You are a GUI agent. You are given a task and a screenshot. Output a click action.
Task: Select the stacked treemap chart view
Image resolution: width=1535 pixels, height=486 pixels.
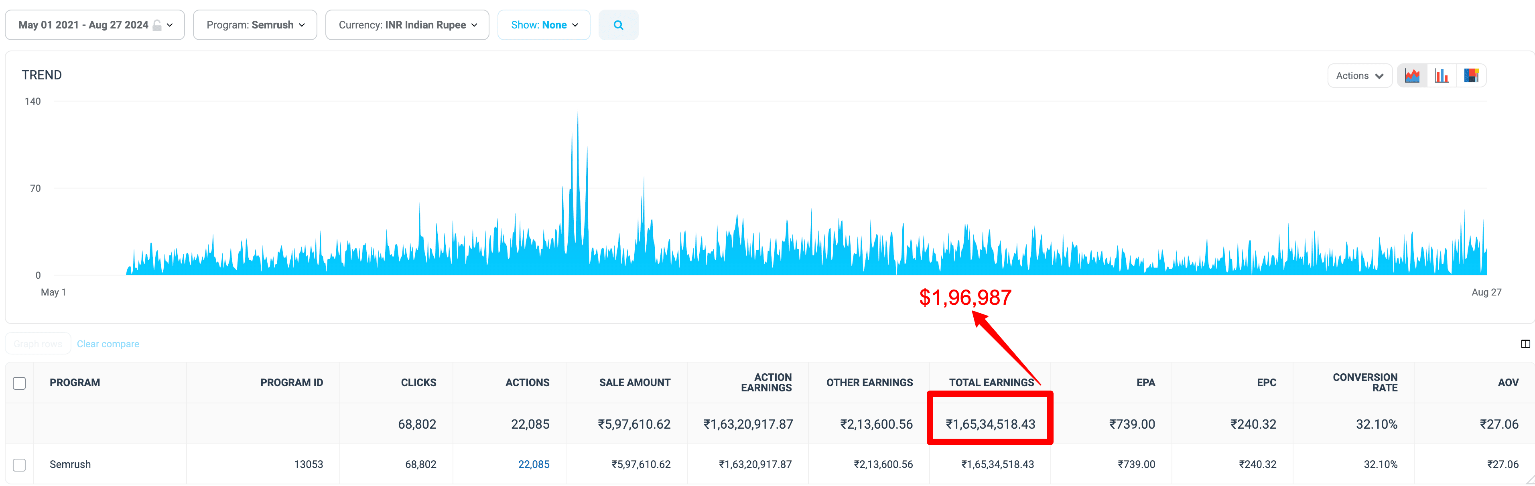1471,75
